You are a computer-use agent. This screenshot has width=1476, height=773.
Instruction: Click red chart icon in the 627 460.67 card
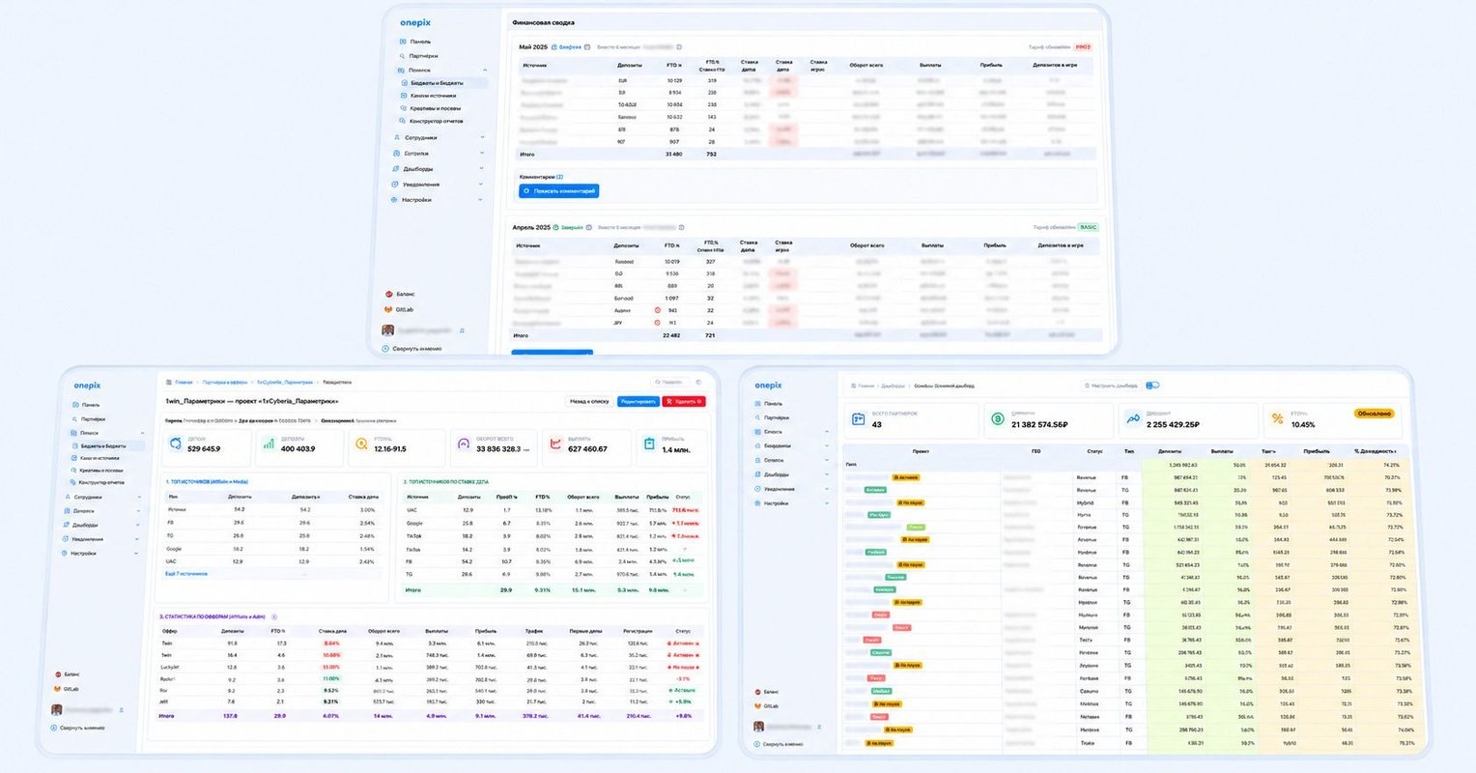556,444
